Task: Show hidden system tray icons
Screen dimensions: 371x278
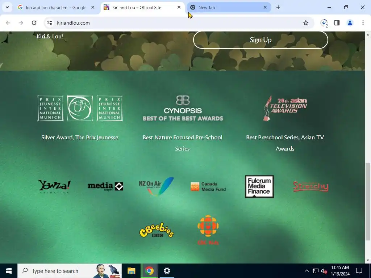Action: (307, 271)
